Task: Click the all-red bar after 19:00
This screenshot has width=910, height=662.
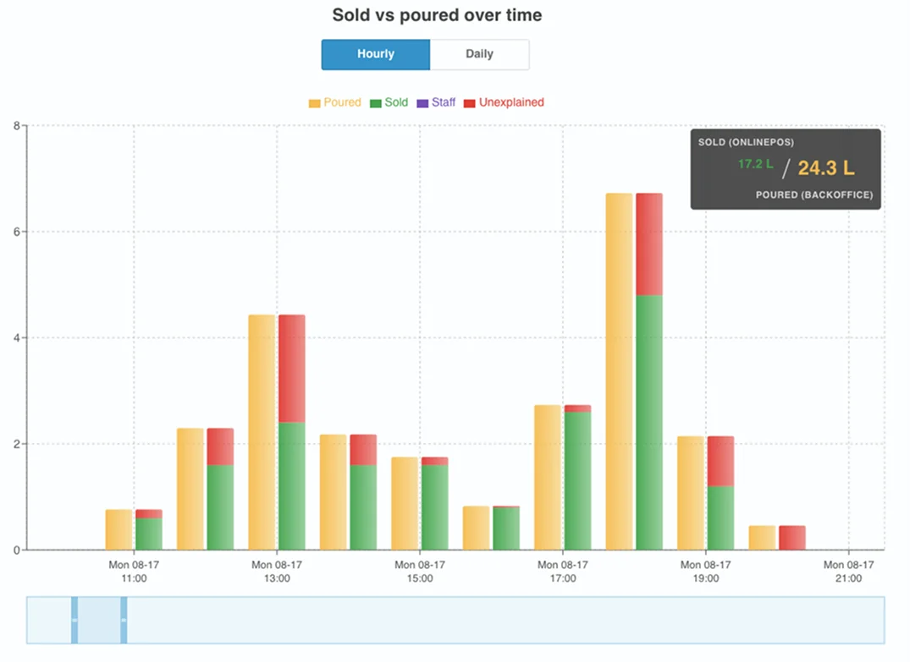Action: (x=792, y=538)
